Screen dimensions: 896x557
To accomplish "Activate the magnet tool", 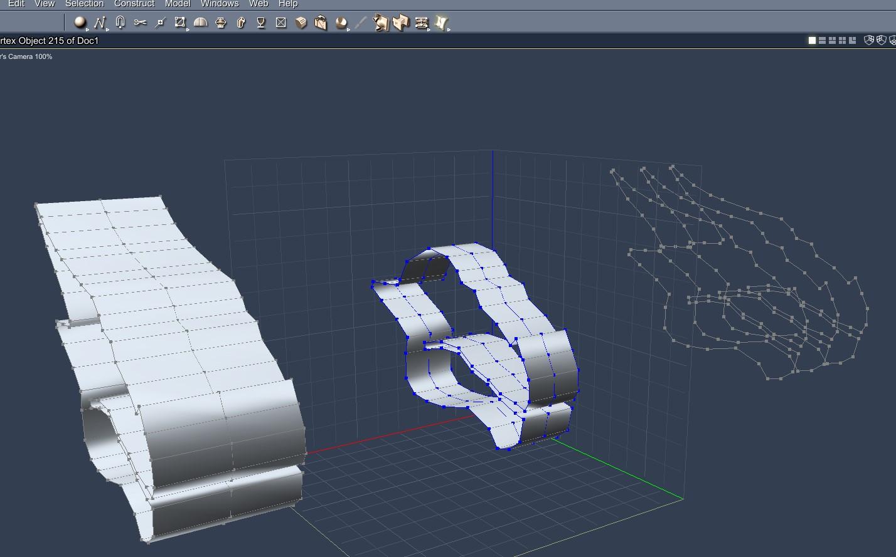I will [120, 23].
